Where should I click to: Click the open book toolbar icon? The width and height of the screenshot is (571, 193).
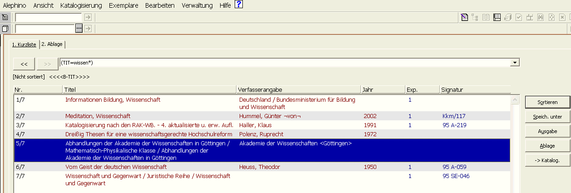pyautogui.click(x=486, y=17)
